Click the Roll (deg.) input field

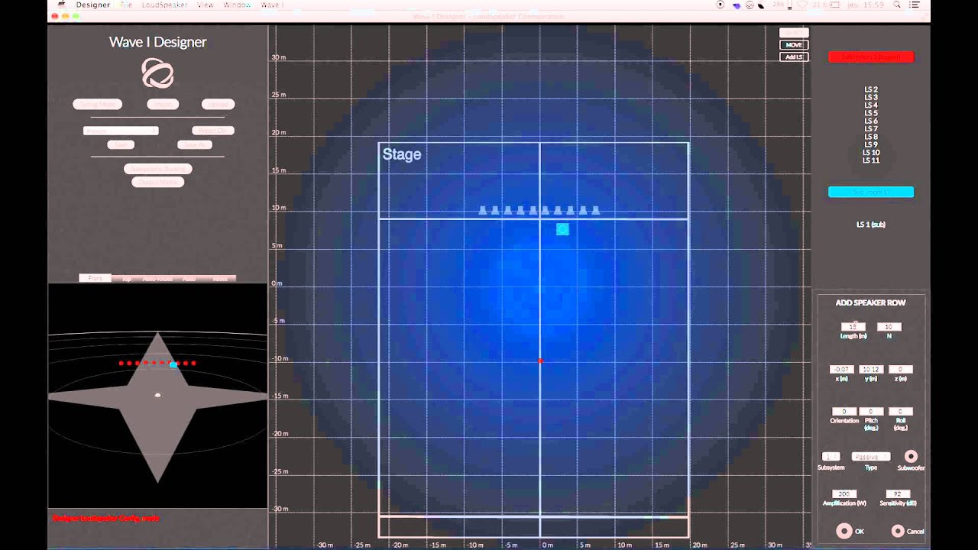[901, 412]
